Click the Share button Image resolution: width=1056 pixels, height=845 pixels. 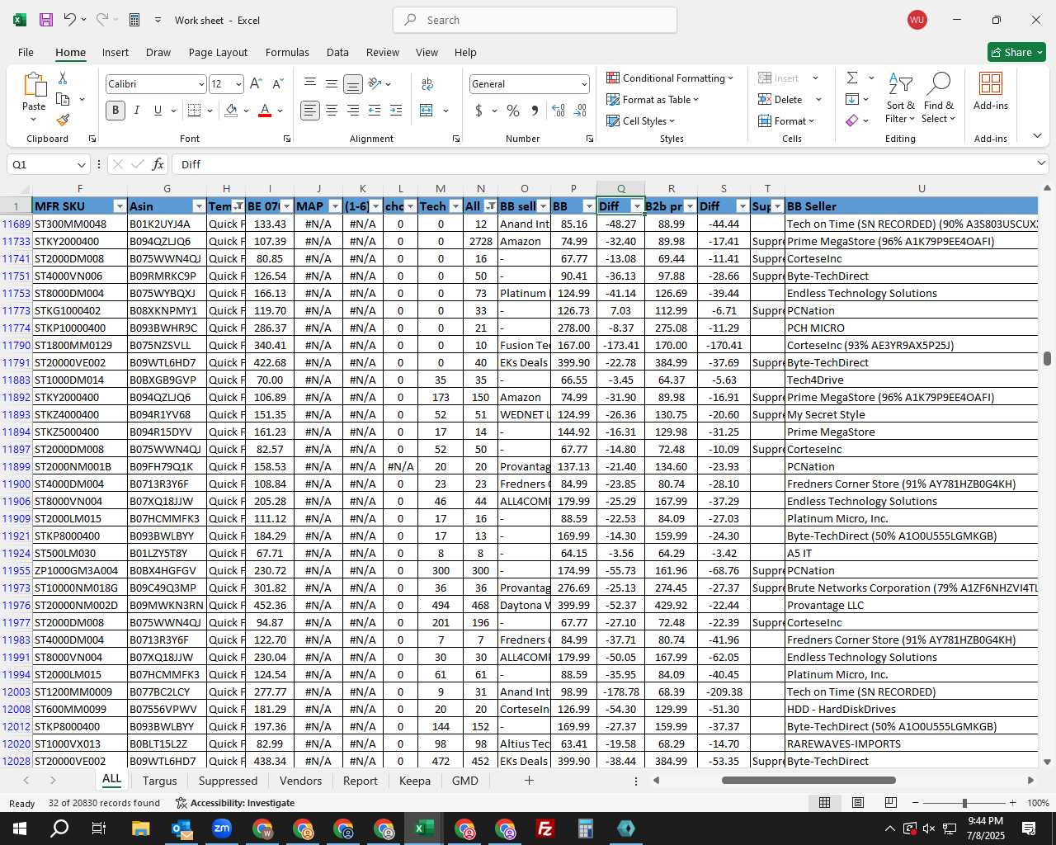tap(1016, 52)
